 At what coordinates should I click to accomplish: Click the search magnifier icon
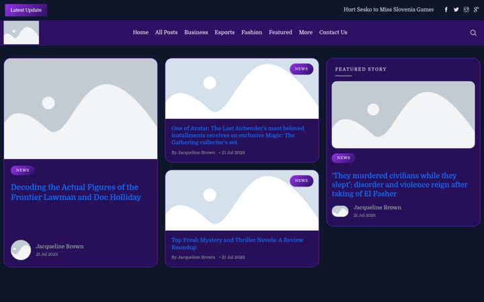tap(473, 33)
